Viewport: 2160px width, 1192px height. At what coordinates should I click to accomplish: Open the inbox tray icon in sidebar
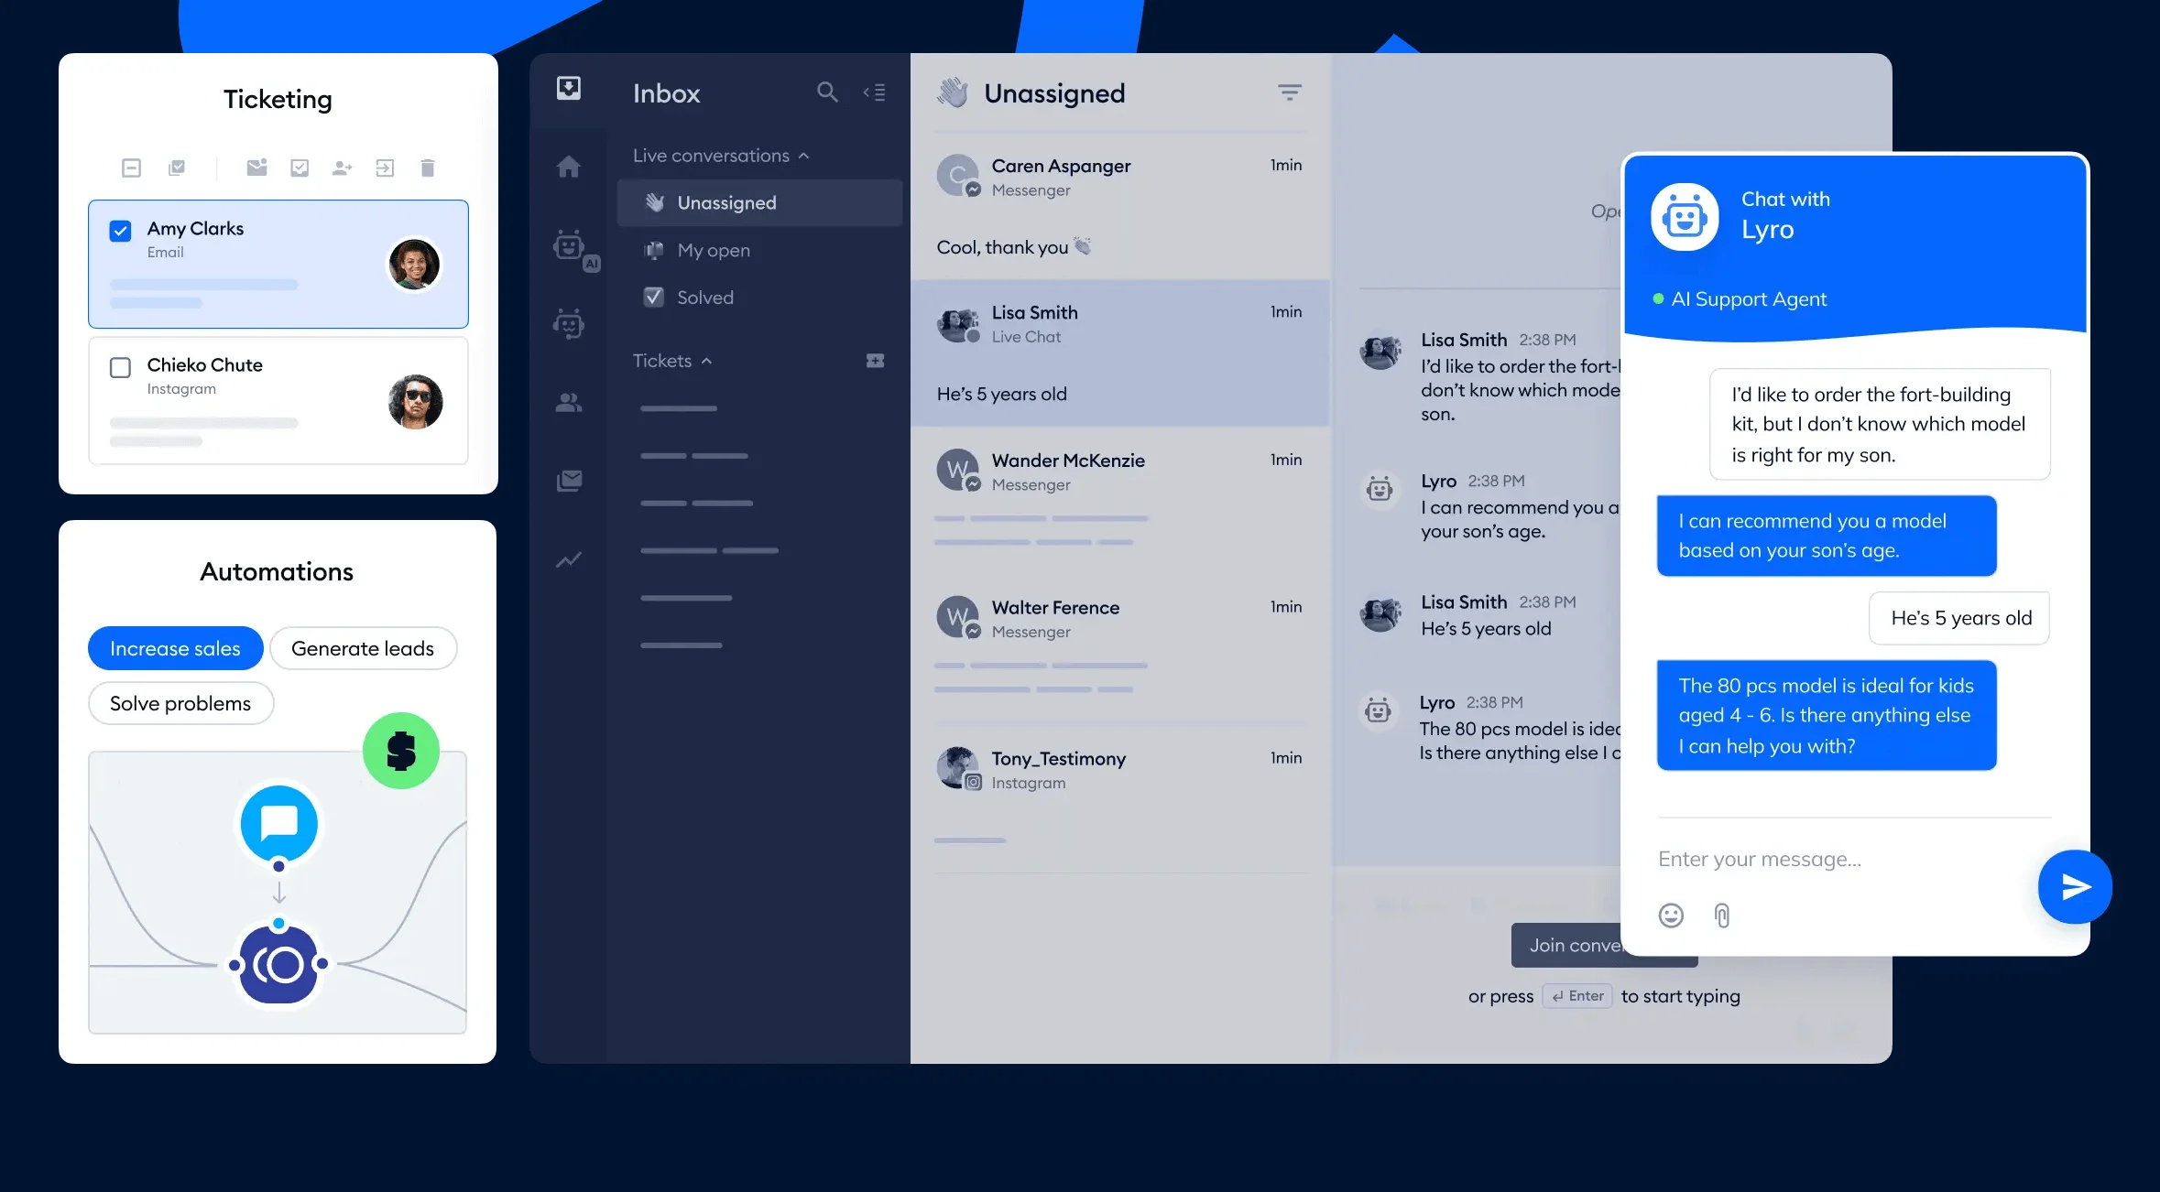(x=569, y=89)
